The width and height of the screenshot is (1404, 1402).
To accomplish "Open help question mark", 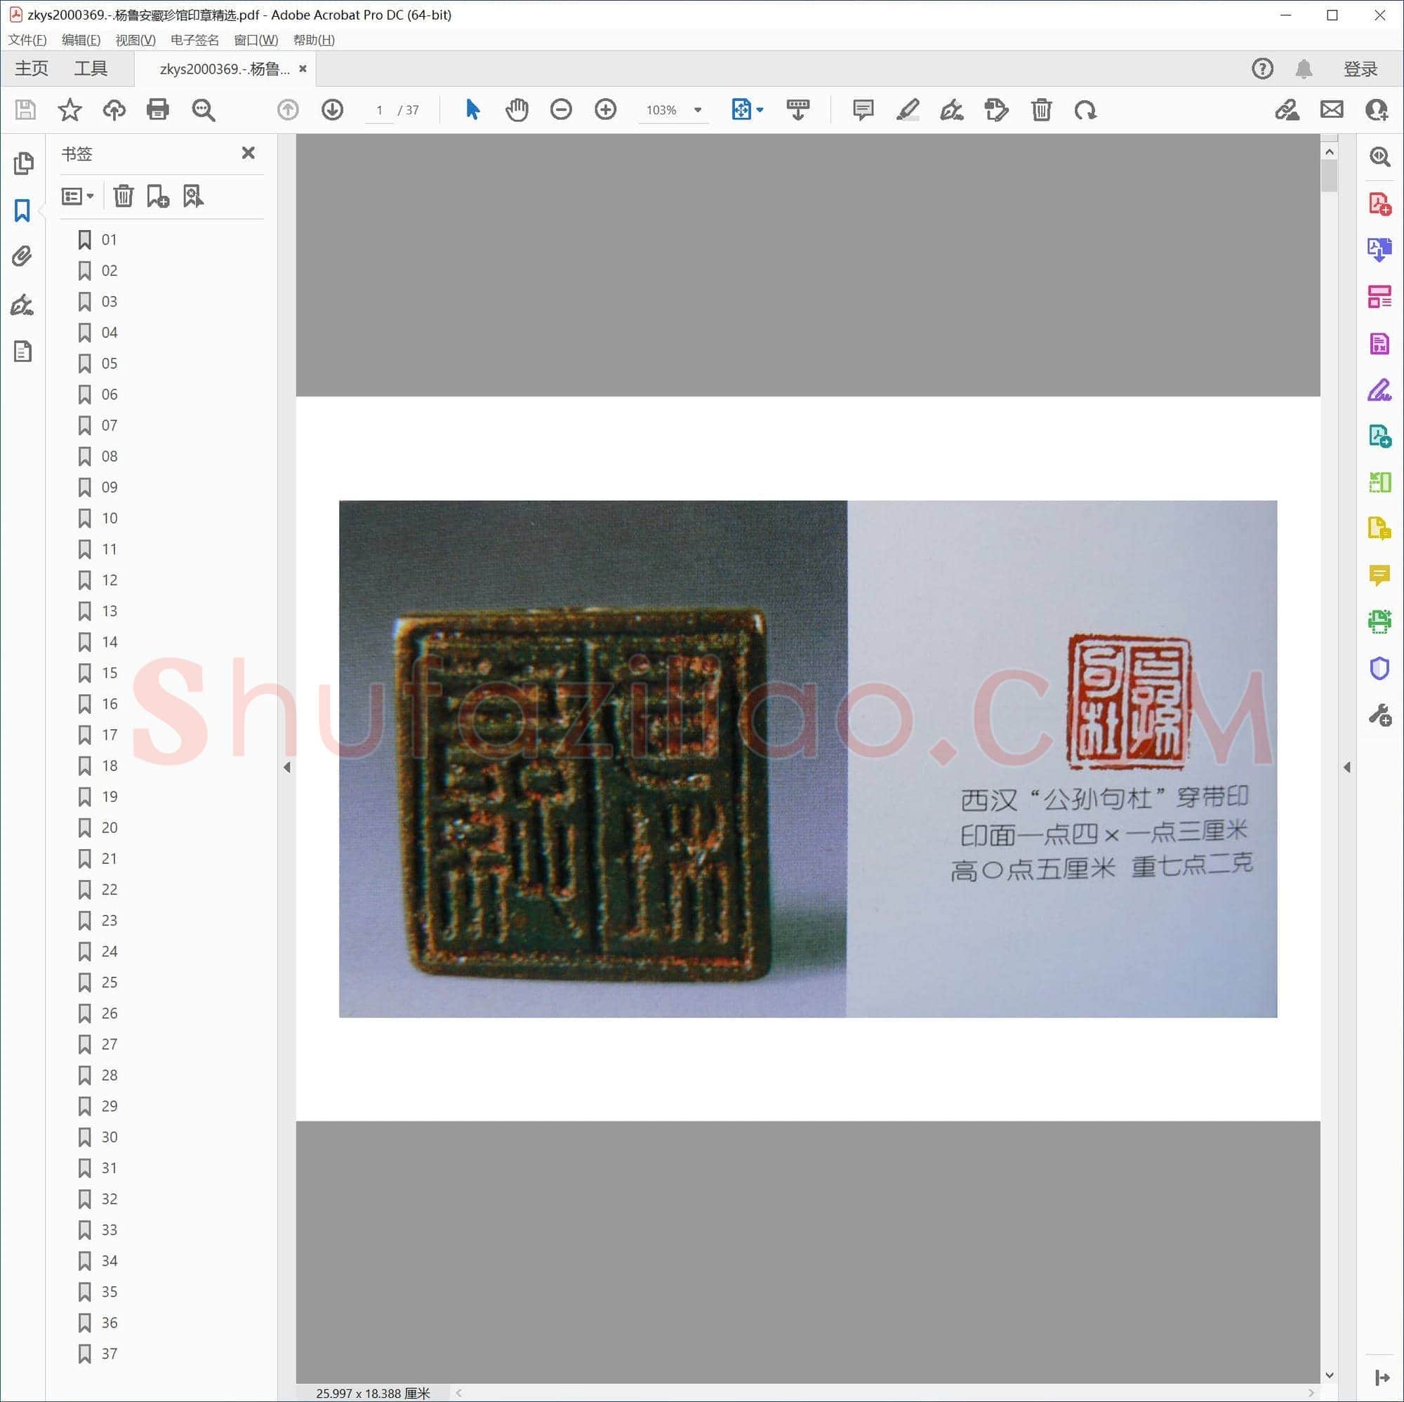I will tap(1262, 69).
